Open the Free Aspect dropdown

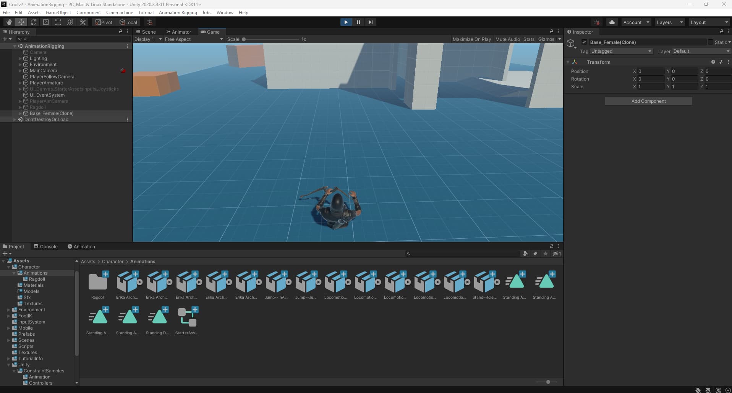193,39
